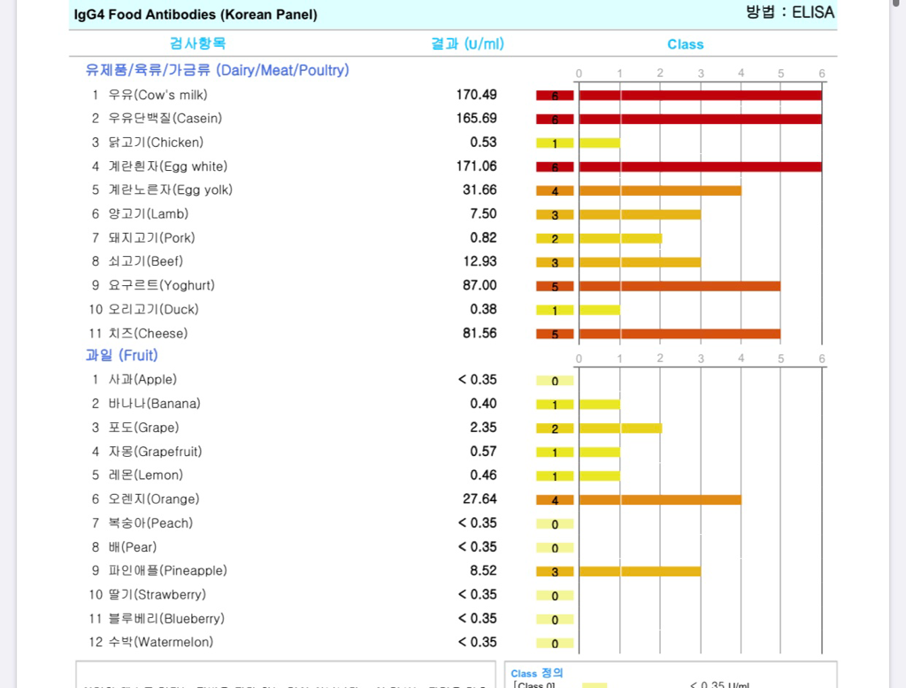Select the Dairy/Meat/Poultry section heading
This screenshot has height=688, width=906.
click(217, 70)
